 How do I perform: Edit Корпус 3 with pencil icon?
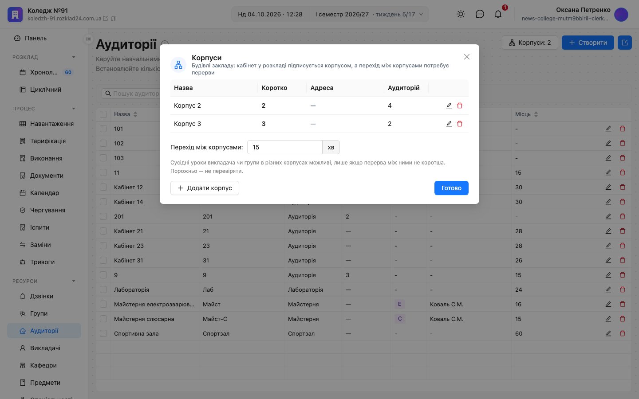coord(449,124)
